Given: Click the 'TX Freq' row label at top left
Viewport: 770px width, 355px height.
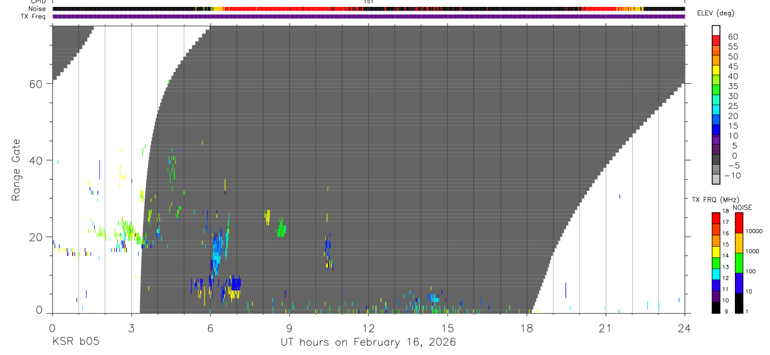Looking at the screenshot, I should click(33, 16).
